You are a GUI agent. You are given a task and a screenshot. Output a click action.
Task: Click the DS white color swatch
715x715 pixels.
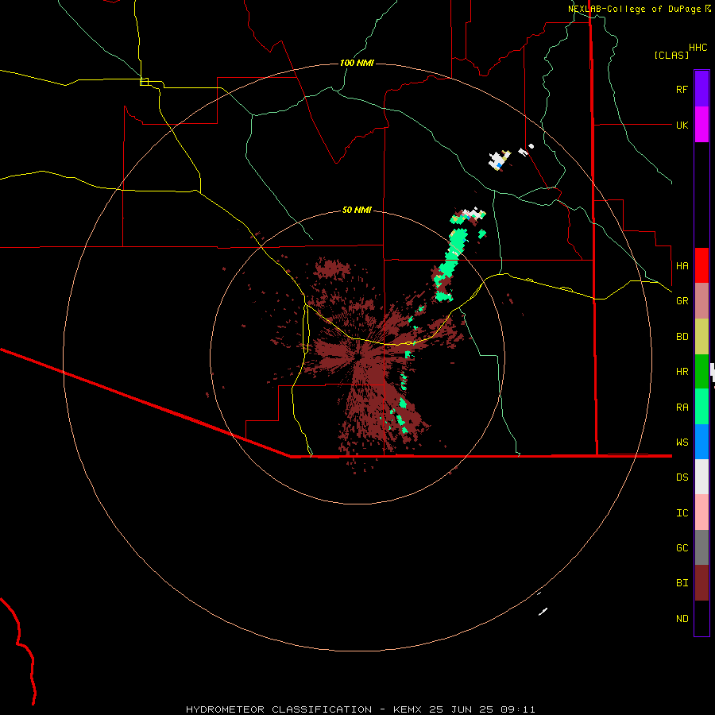[701, 477]
